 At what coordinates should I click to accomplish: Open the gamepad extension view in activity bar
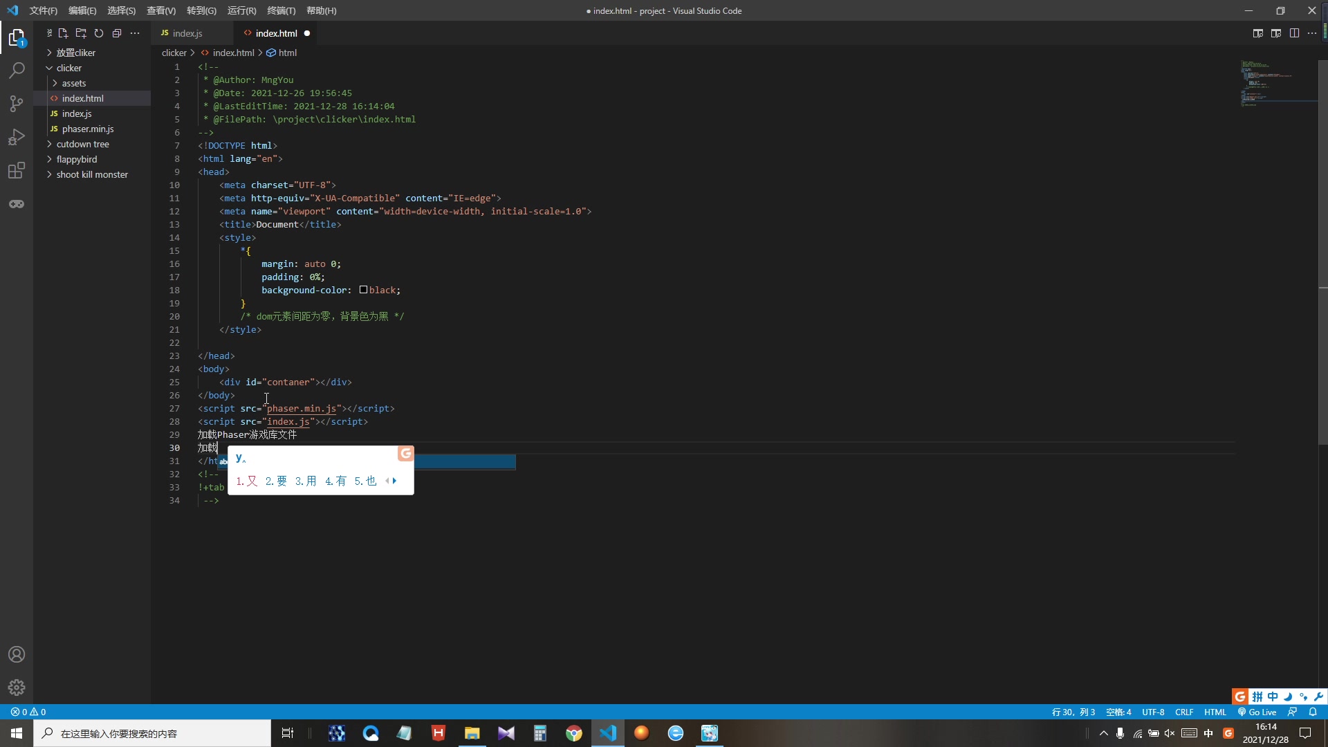(x=17, y=203)
